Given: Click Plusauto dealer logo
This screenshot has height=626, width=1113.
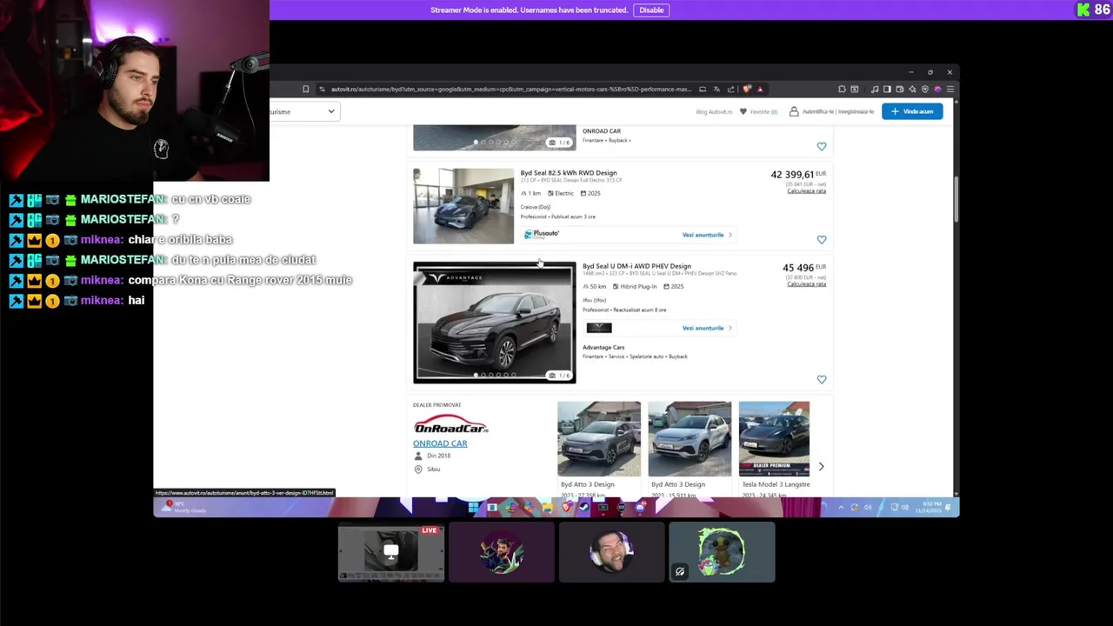Looking at the screenshot, I should click(x=542, y=234).
